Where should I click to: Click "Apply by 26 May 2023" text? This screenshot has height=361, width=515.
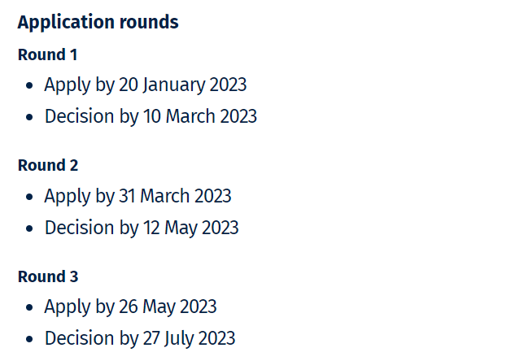(130, 307)
